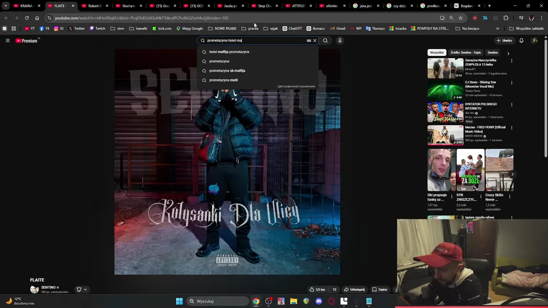The width and height of the screenshot is (548, 308).
Task: Open Macias FRED PERRY video title
Action: [x=485, y=129]
